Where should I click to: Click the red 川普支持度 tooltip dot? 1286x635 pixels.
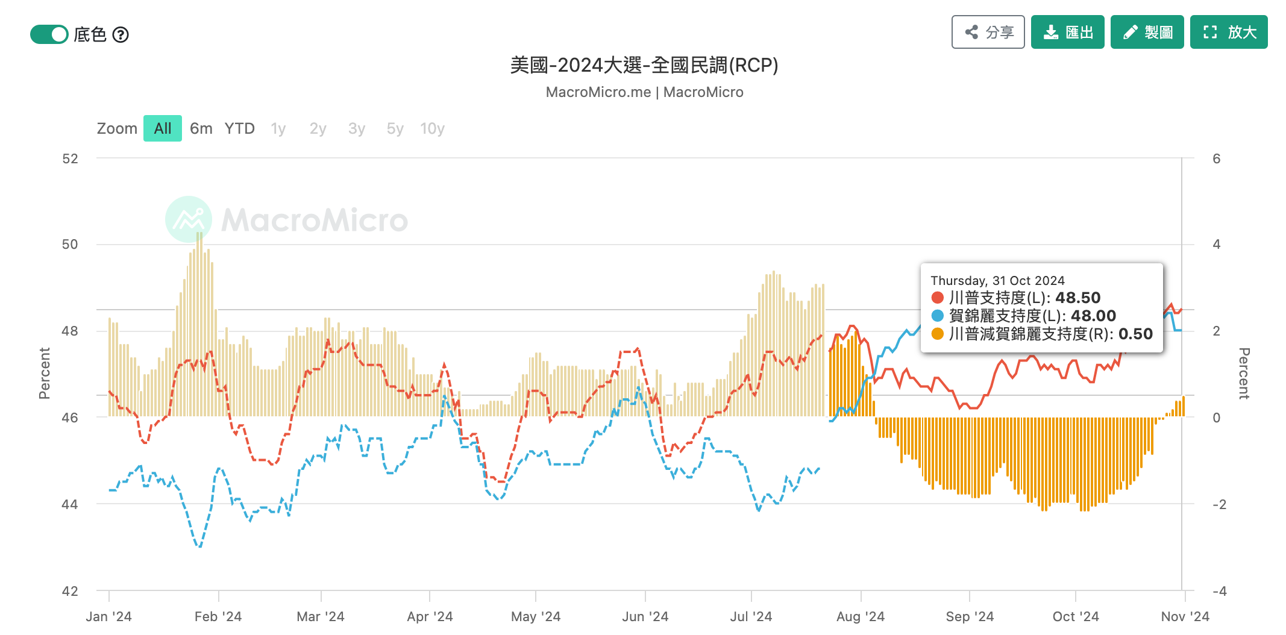[x=938, y=298]
